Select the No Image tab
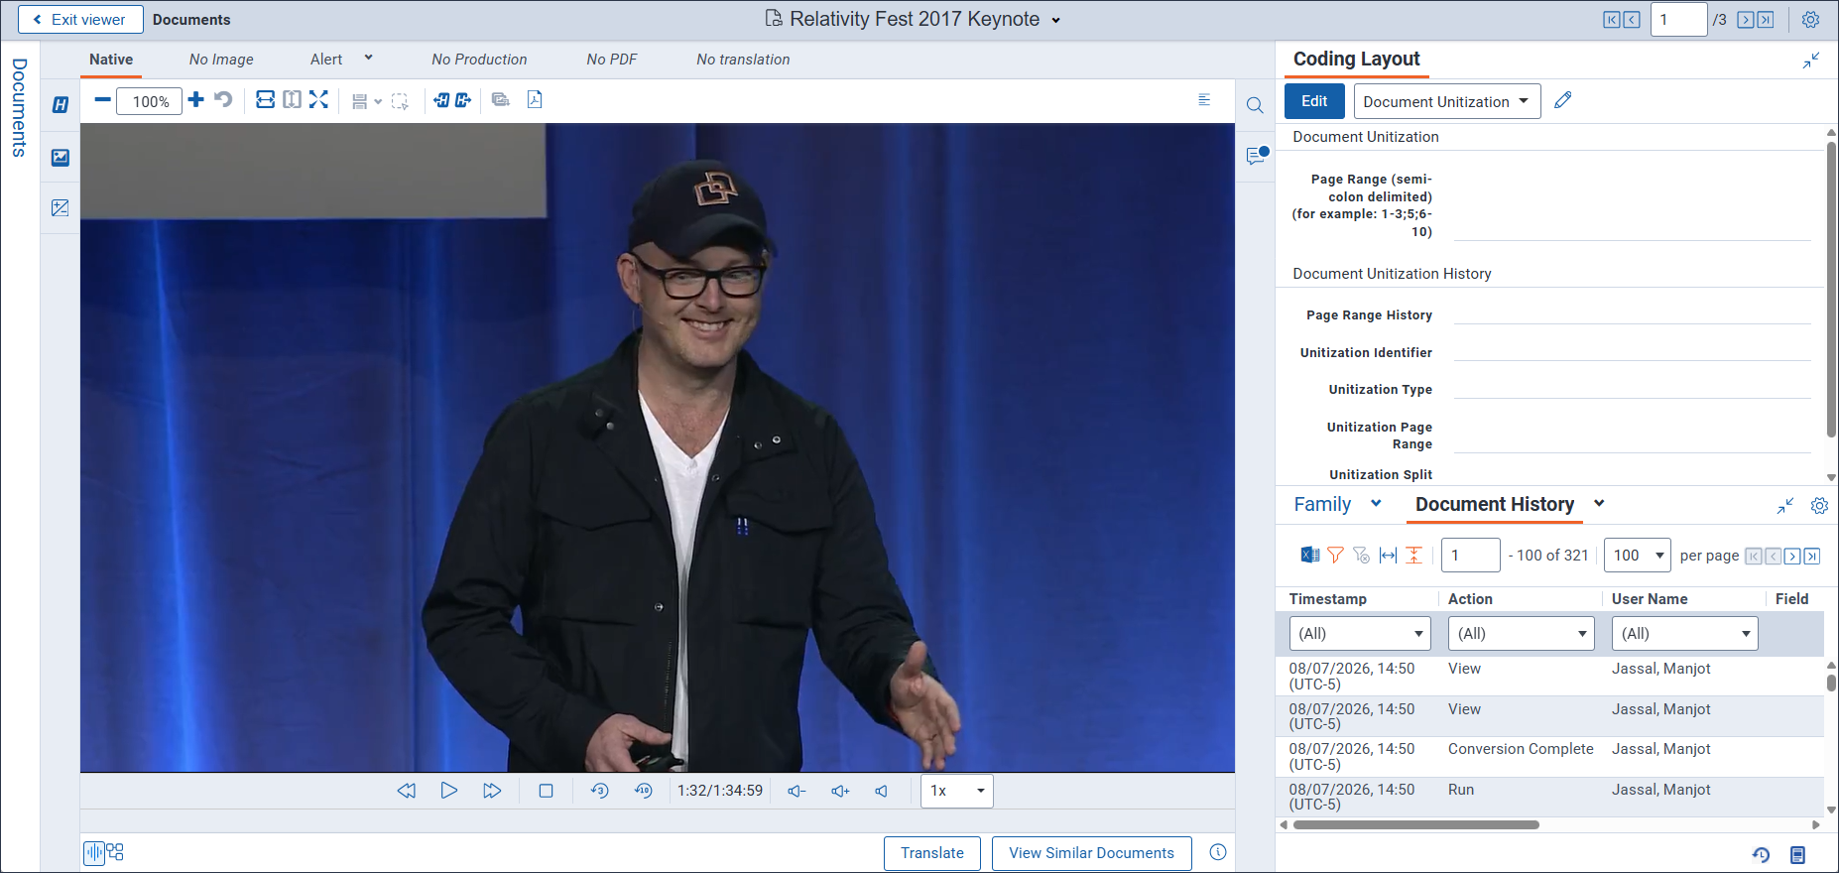The height and width of the screenshot is (873, 1839). [x=221, y=60]
